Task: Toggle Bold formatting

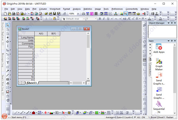Action: [100, 19]
